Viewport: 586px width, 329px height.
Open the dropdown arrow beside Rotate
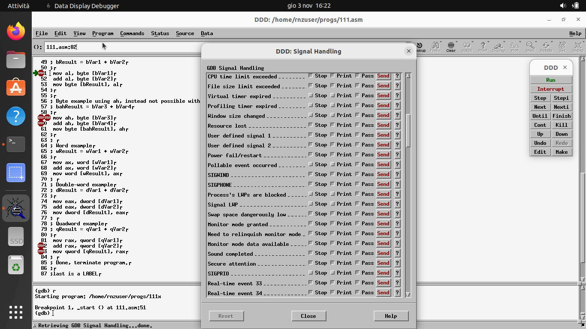point(551,42)
